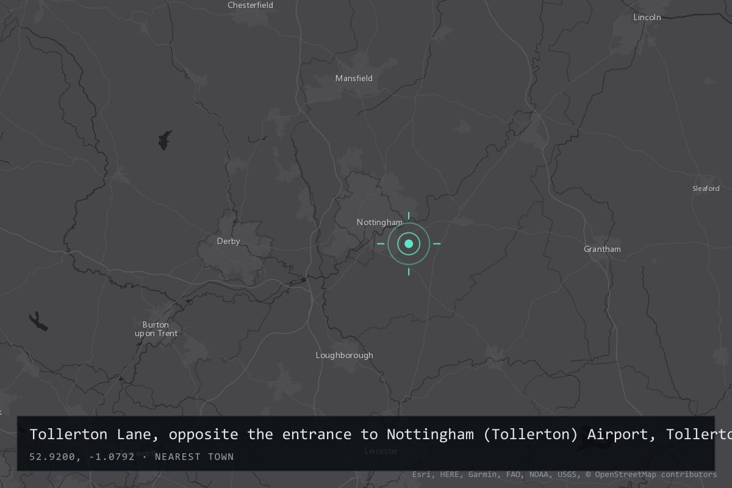Click the Sleaford town label
The image size is (732, 488).
click(x=706, y=188)
